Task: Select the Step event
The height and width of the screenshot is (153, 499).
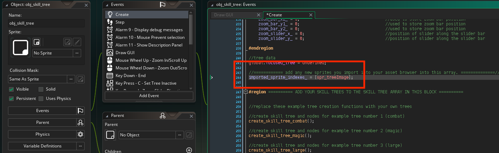Action: click(x=147, y=22)
